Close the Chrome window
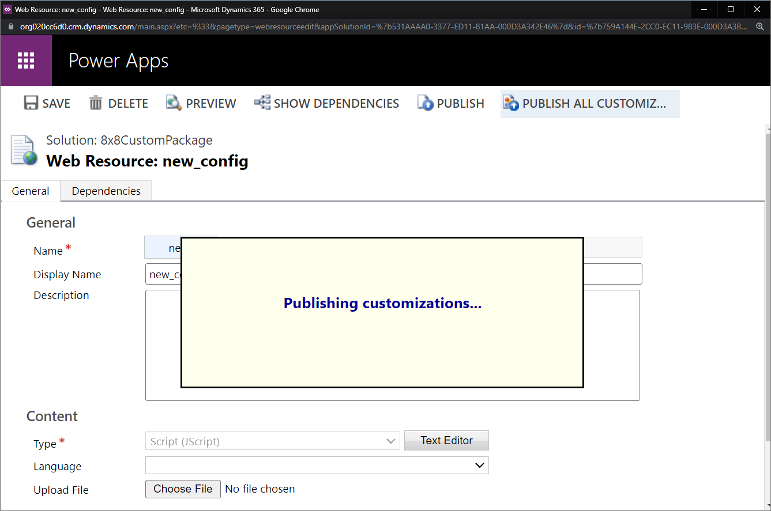This screenshot has height=511, width=771. pyautogui.click(x=757, y=9)
